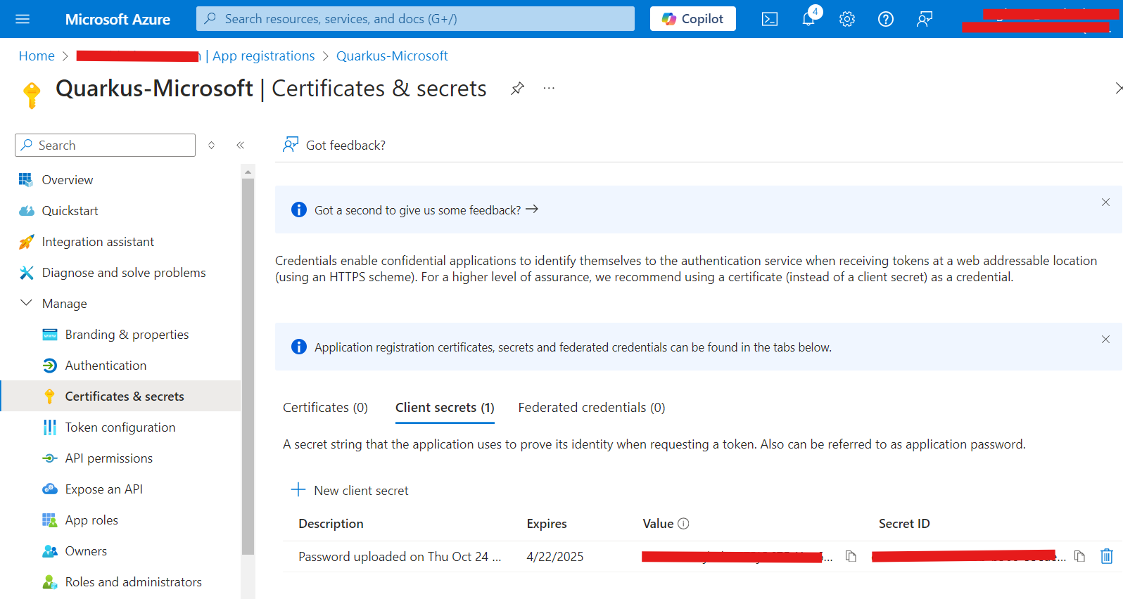This screenshot has height=599, width=1123.
Task: Collapse the left sidebar menu
Action: point(241,146)
